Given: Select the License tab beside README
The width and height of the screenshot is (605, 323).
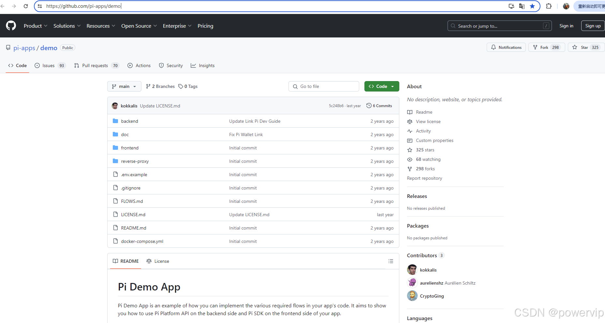Looking at the screenshot, I should pos(158,261).
